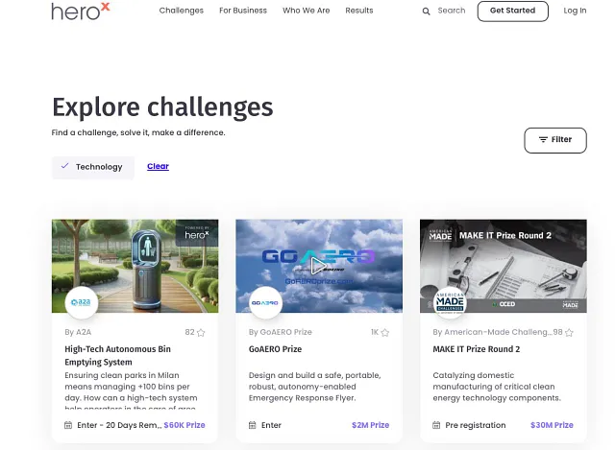
Task: Favorite the A2A challenge with star icon
Action: click(x=201, y=333)
